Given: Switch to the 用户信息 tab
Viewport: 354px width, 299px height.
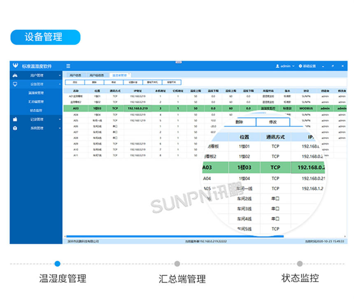Looking at the screenshot, I should click(x=76, y=75).
